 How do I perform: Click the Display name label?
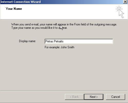click(27, 41)
